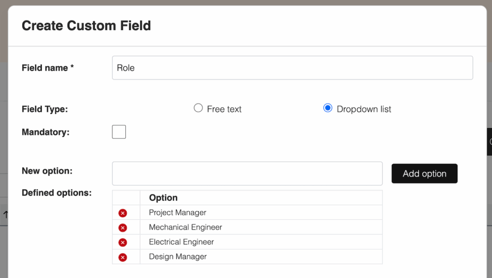
Task: Click the Defined options label
Action: coord(57,193)
